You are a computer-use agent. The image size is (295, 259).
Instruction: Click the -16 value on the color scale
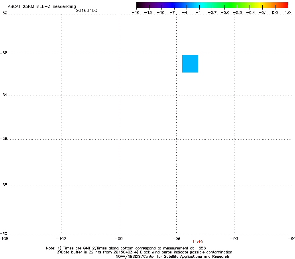point(136,13)
